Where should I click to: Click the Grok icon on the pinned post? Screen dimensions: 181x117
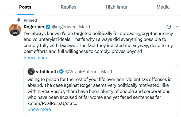pyautogui.click(x=168, y=27)
